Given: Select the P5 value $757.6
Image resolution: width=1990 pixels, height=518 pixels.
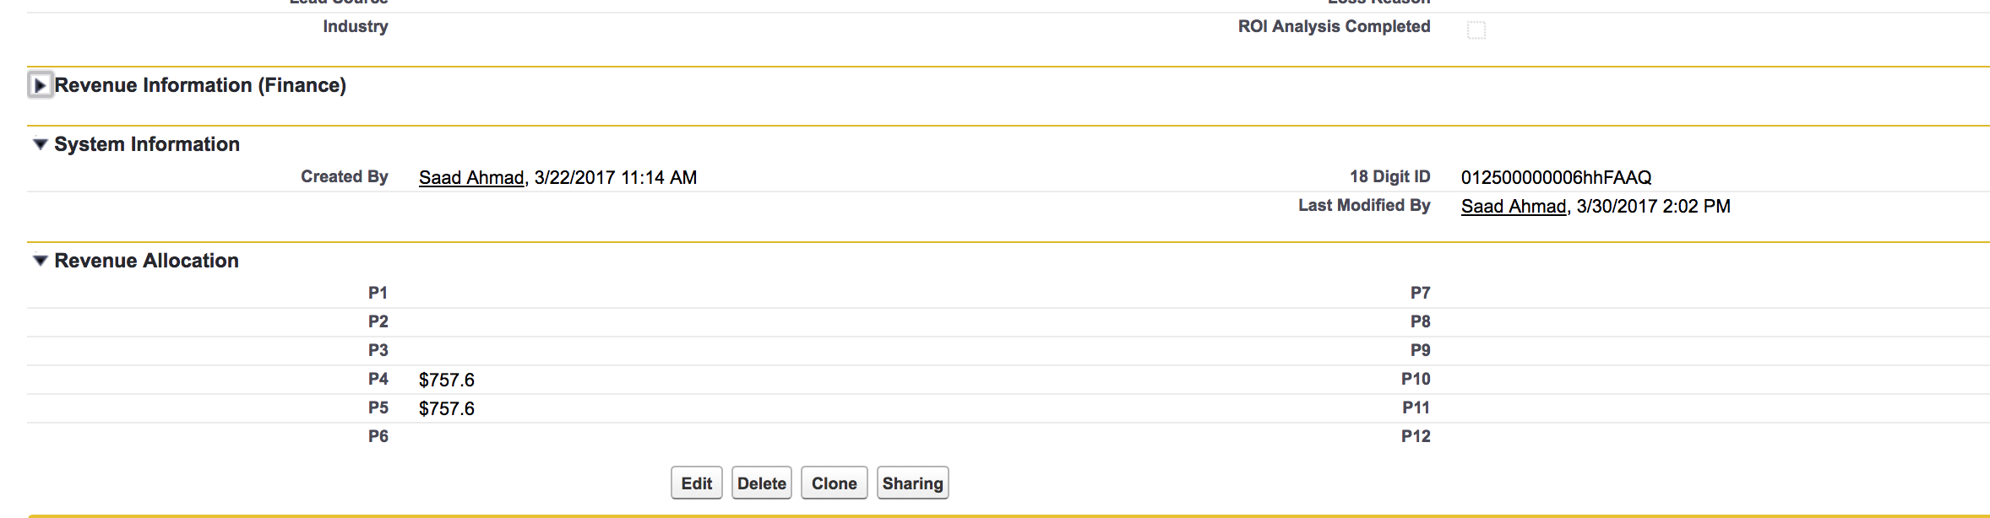Looking at the screenshot, I should pyautogui.click(x=447, y=409).
